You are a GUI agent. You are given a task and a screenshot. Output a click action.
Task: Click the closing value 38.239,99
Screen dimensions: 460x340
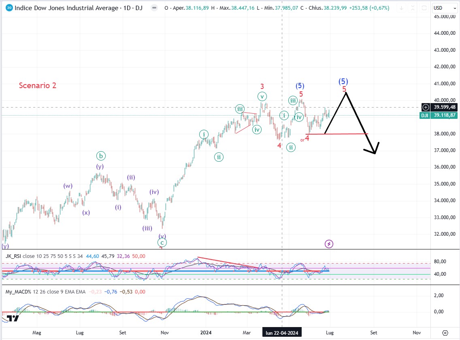pyautogui.click(x=335, y=8)
